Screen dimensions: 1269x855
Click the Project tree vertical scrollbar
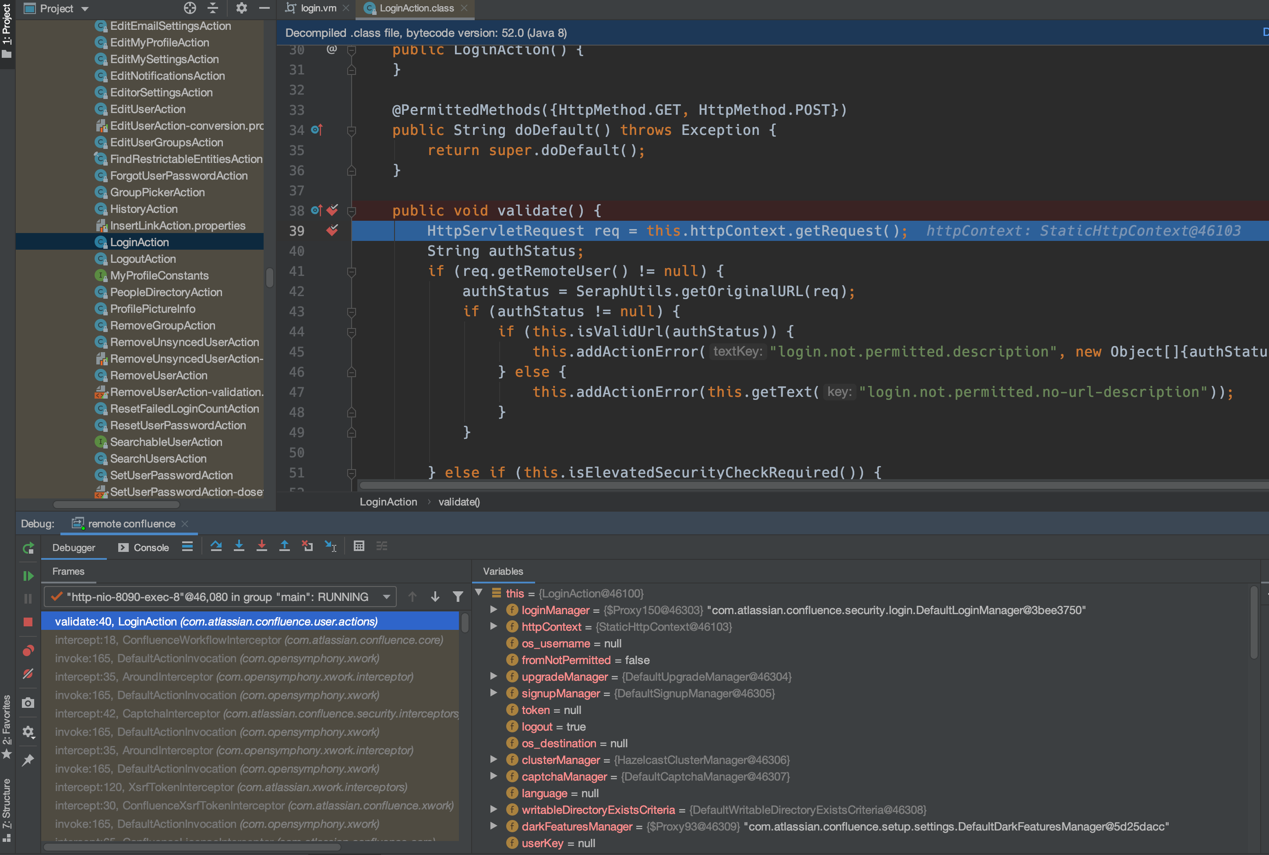269,277
